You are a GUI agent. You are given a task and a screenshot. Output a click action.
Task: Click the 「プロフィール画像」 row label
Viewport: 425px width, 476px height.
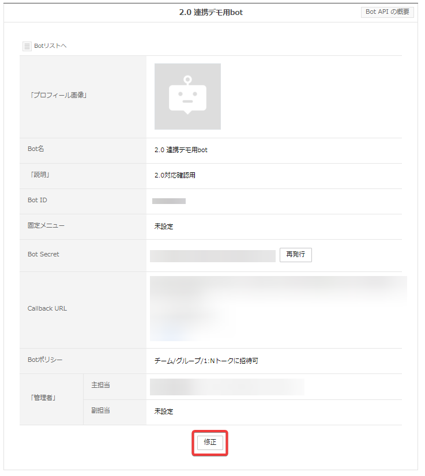click(58, 96)
